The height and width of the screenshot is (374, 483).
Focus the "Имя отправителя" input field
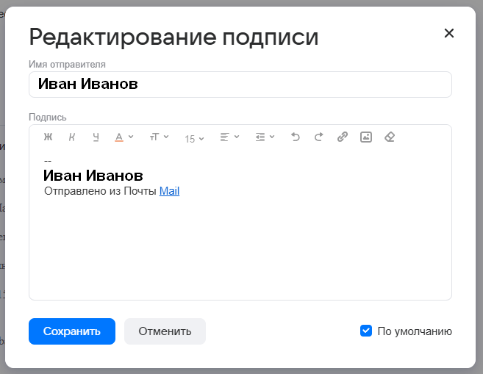[240, 84]
